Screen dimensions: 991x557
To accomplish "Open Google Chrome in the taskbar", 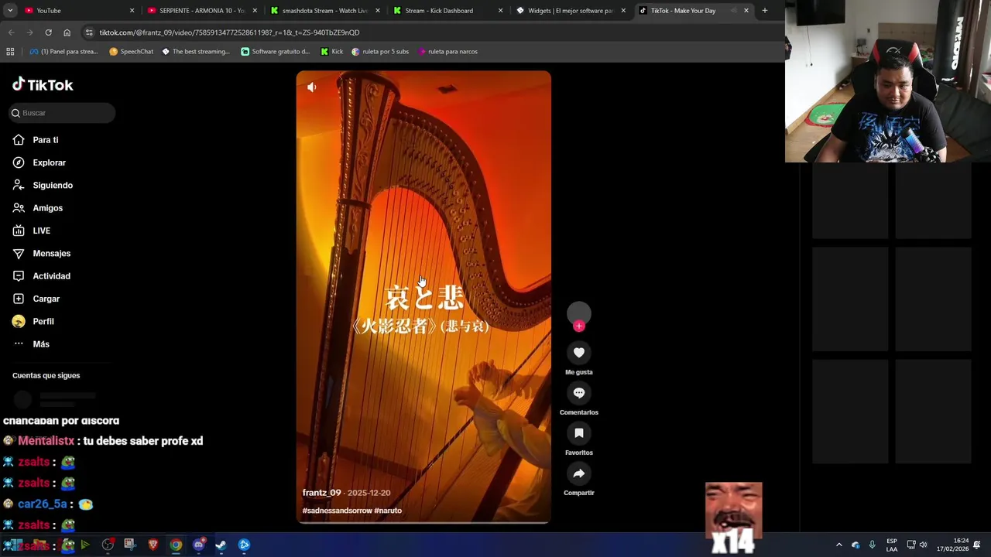I will click(x=177, y=545).
